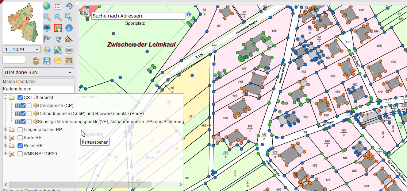Click the overview map thumbnail
Screen dimensions: 407x191
pos(22,23)
